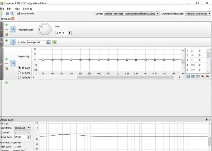212x151 pixels.
Task: Click the Preamplification gain dial
Action: (x=45, y=30)
